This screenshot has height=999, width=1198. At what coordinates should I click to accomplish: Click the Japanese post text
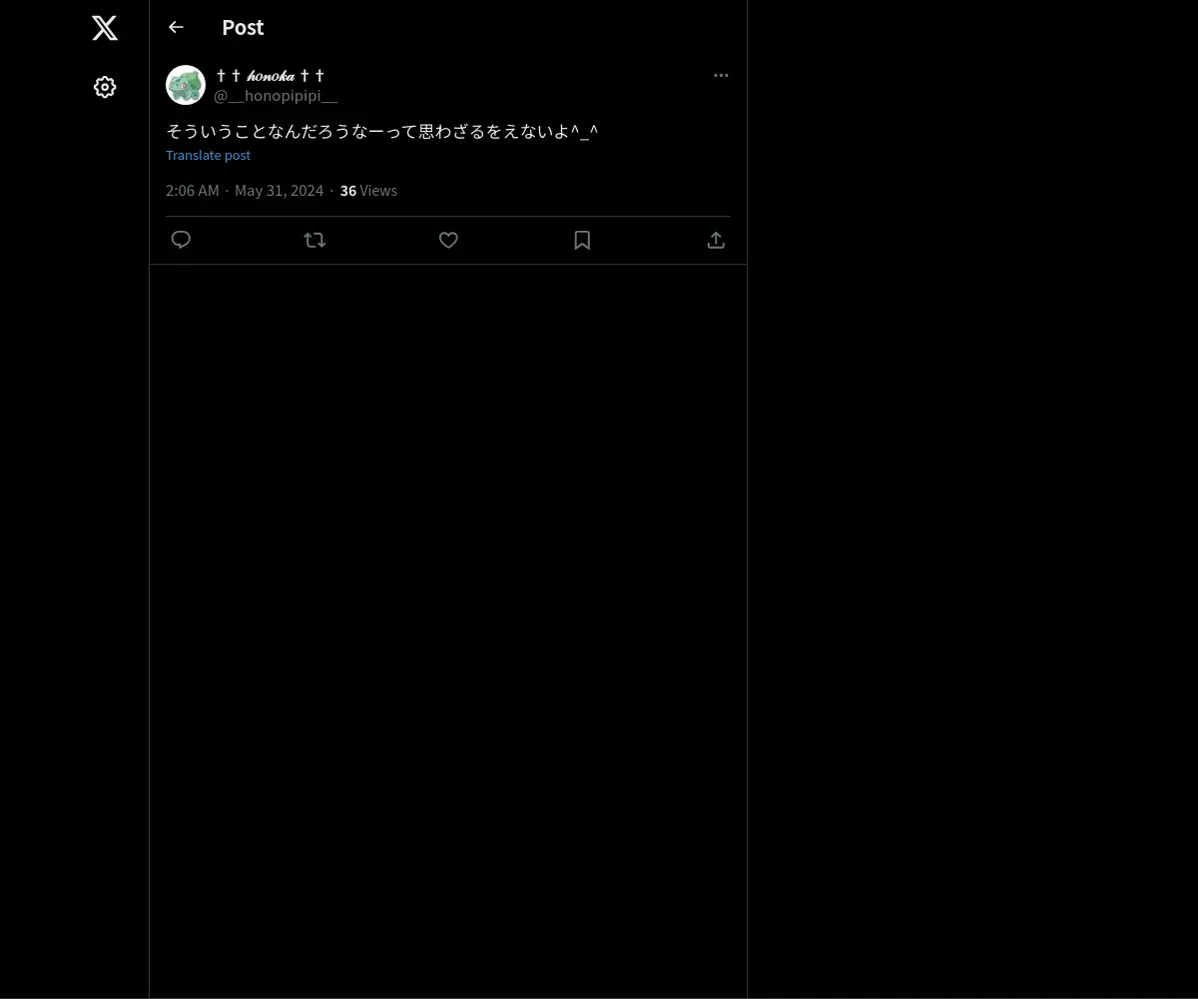(382, 131)
